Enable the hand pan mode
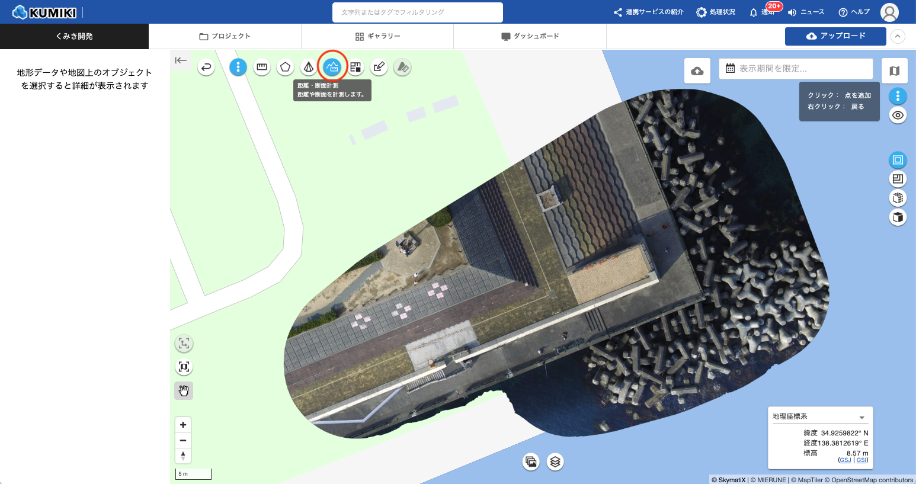This screenshot has width=916, height=484. coord(184,390)
